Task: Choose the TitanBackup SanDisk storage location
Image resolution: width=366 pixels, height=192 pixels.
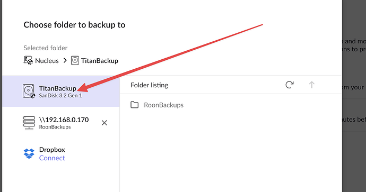Action: (x=61, y=91)
